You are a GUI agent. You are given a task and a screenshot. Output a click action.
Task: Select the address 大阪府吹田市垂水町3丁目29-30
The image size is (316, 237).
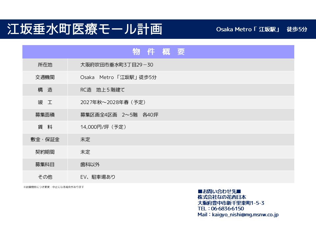tap(117, 65)
